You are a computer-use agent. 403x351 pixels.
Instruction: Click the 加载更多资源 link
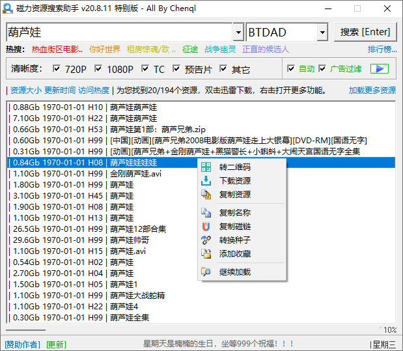point(372,91)
